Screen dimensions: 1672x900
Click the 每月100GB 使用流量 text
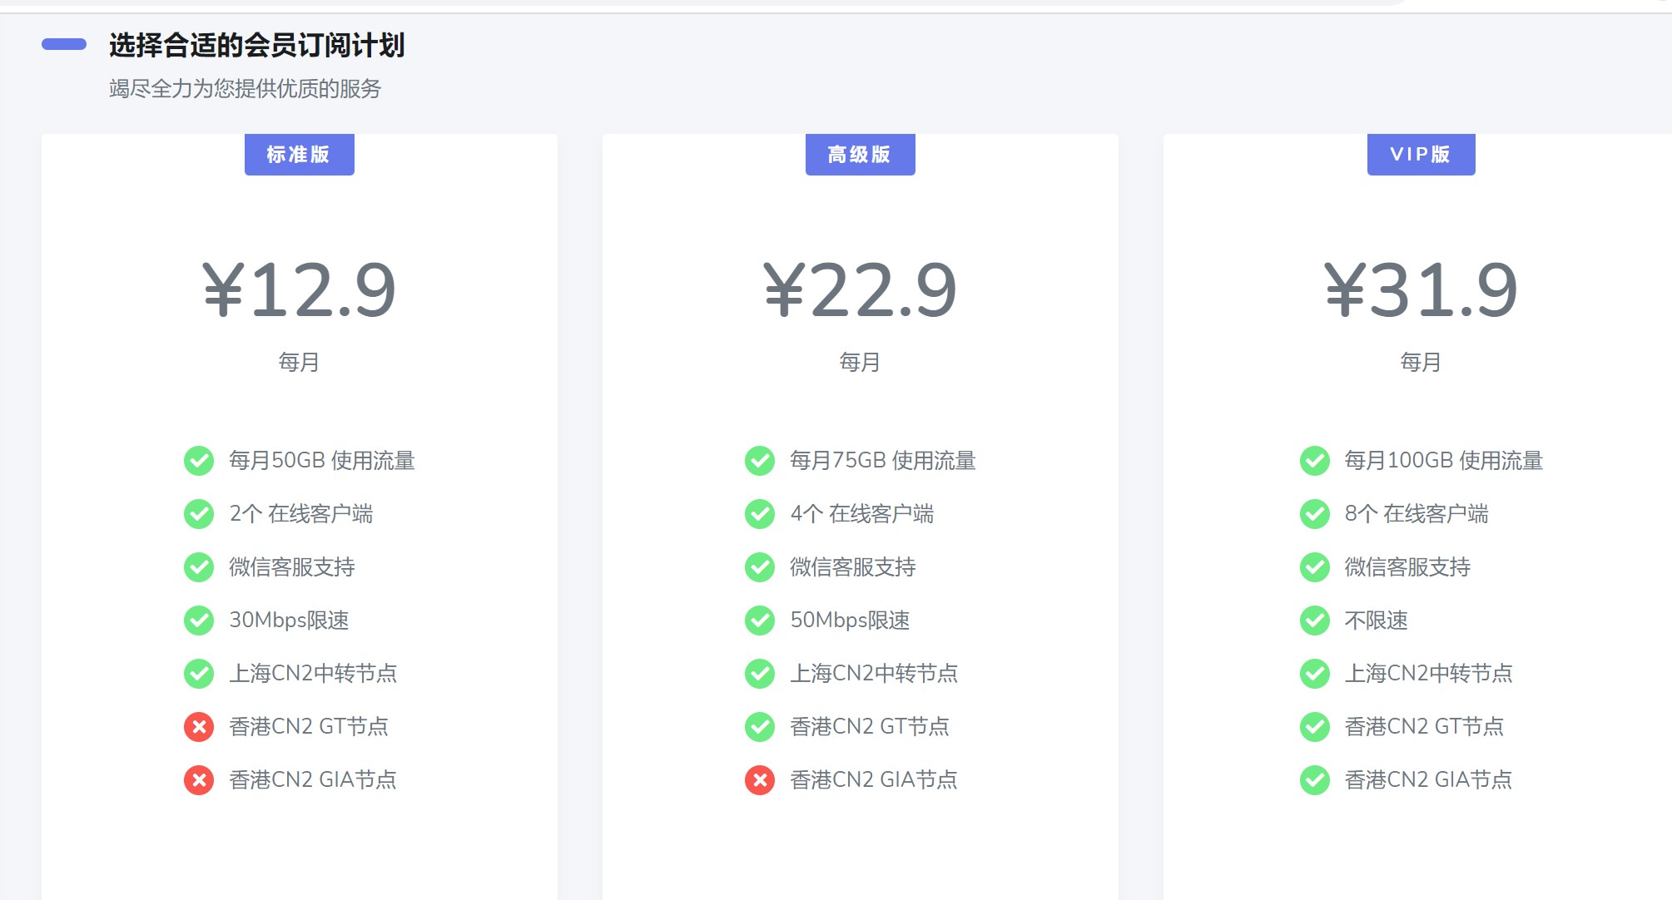pos(1443,461)
